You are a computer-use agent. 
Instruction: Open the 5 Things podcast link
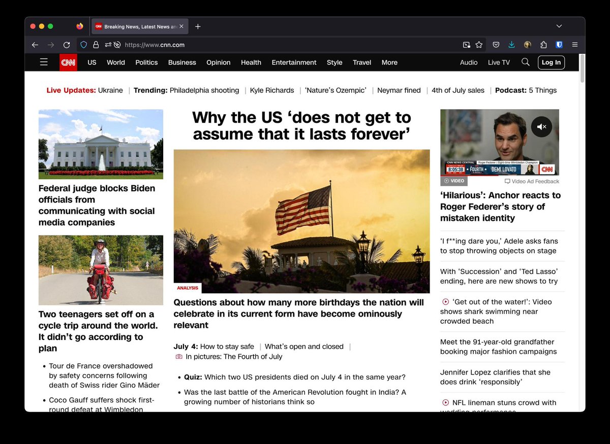pos(542,90)
